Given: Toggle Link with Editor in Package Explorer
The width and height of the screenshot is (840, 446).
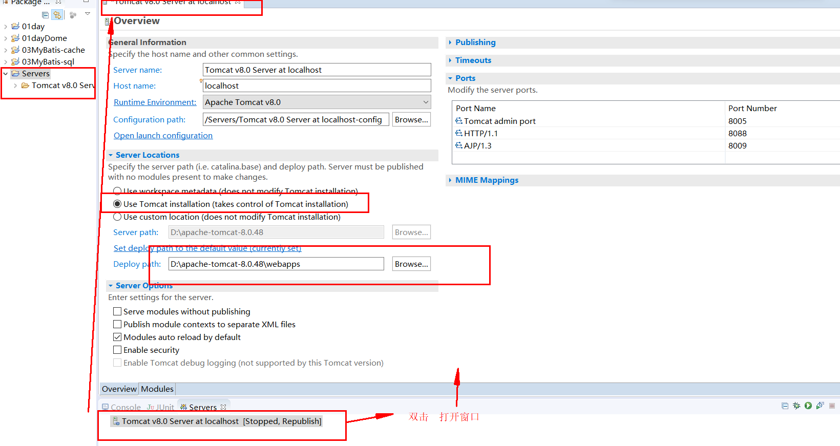Looking at the screenshot, I should click(57, 15).
